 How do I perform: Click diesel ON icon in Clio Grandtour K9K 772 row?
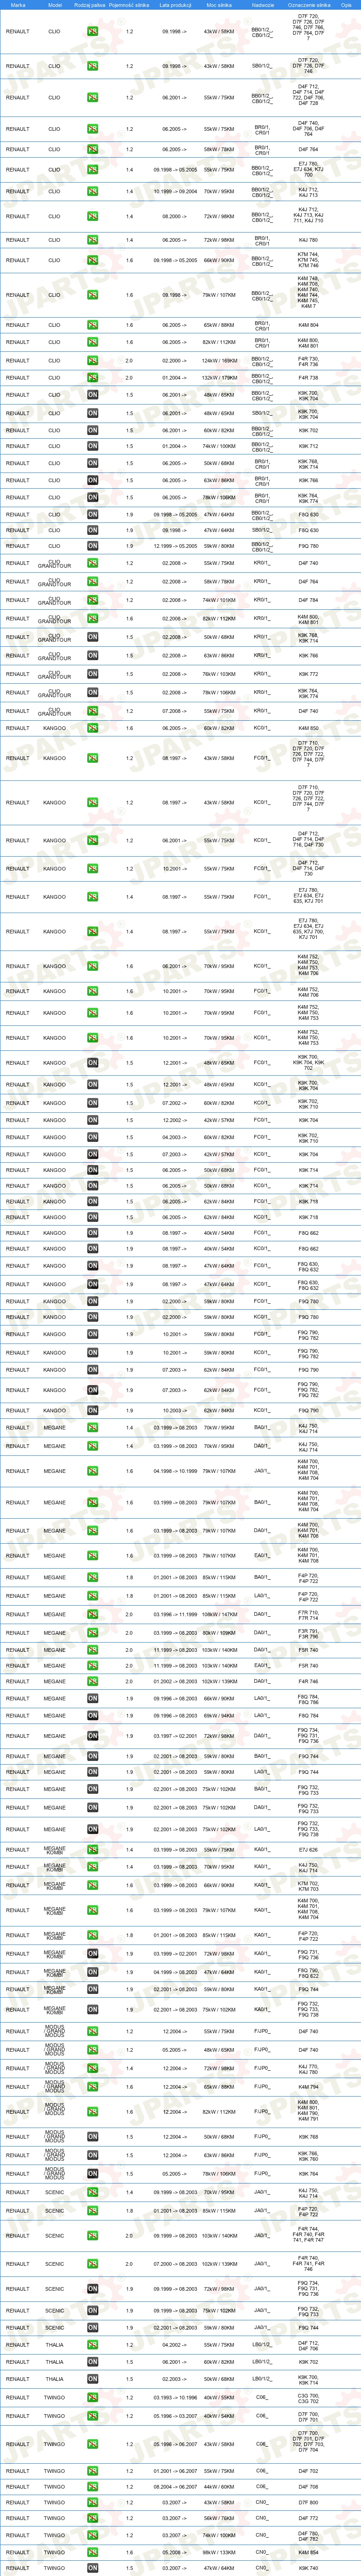[x=92, y=674]
